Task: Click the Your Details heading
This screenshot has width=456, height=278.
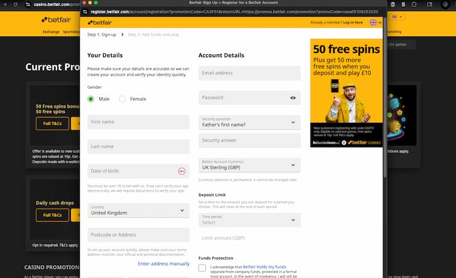Action: [105, 55]
